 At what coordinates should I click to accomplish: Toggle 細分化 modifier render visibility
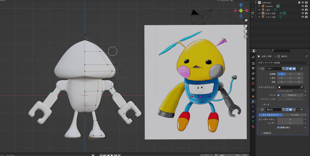click(x=294, y=110)
